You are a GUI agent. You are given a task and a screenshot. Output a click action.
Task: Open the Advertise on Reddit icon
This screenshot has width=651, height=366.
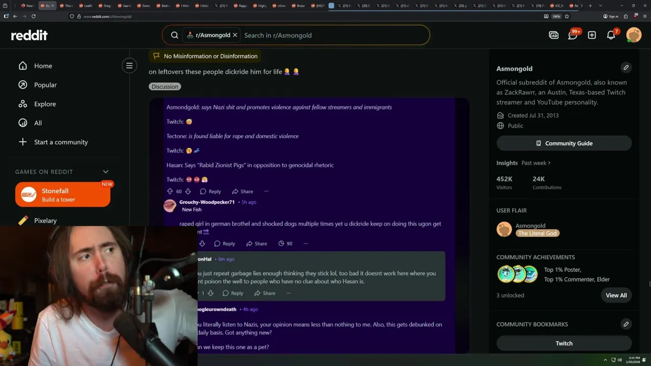554,35
